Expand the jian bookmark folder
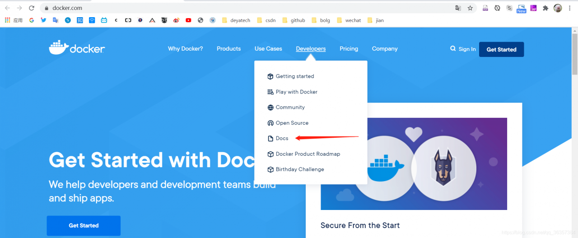Viewport: 578px width, 238px height. [x=376, y=20]
